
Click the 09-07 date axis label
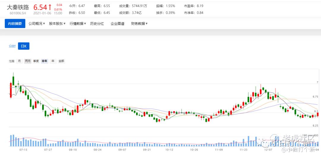122,150
